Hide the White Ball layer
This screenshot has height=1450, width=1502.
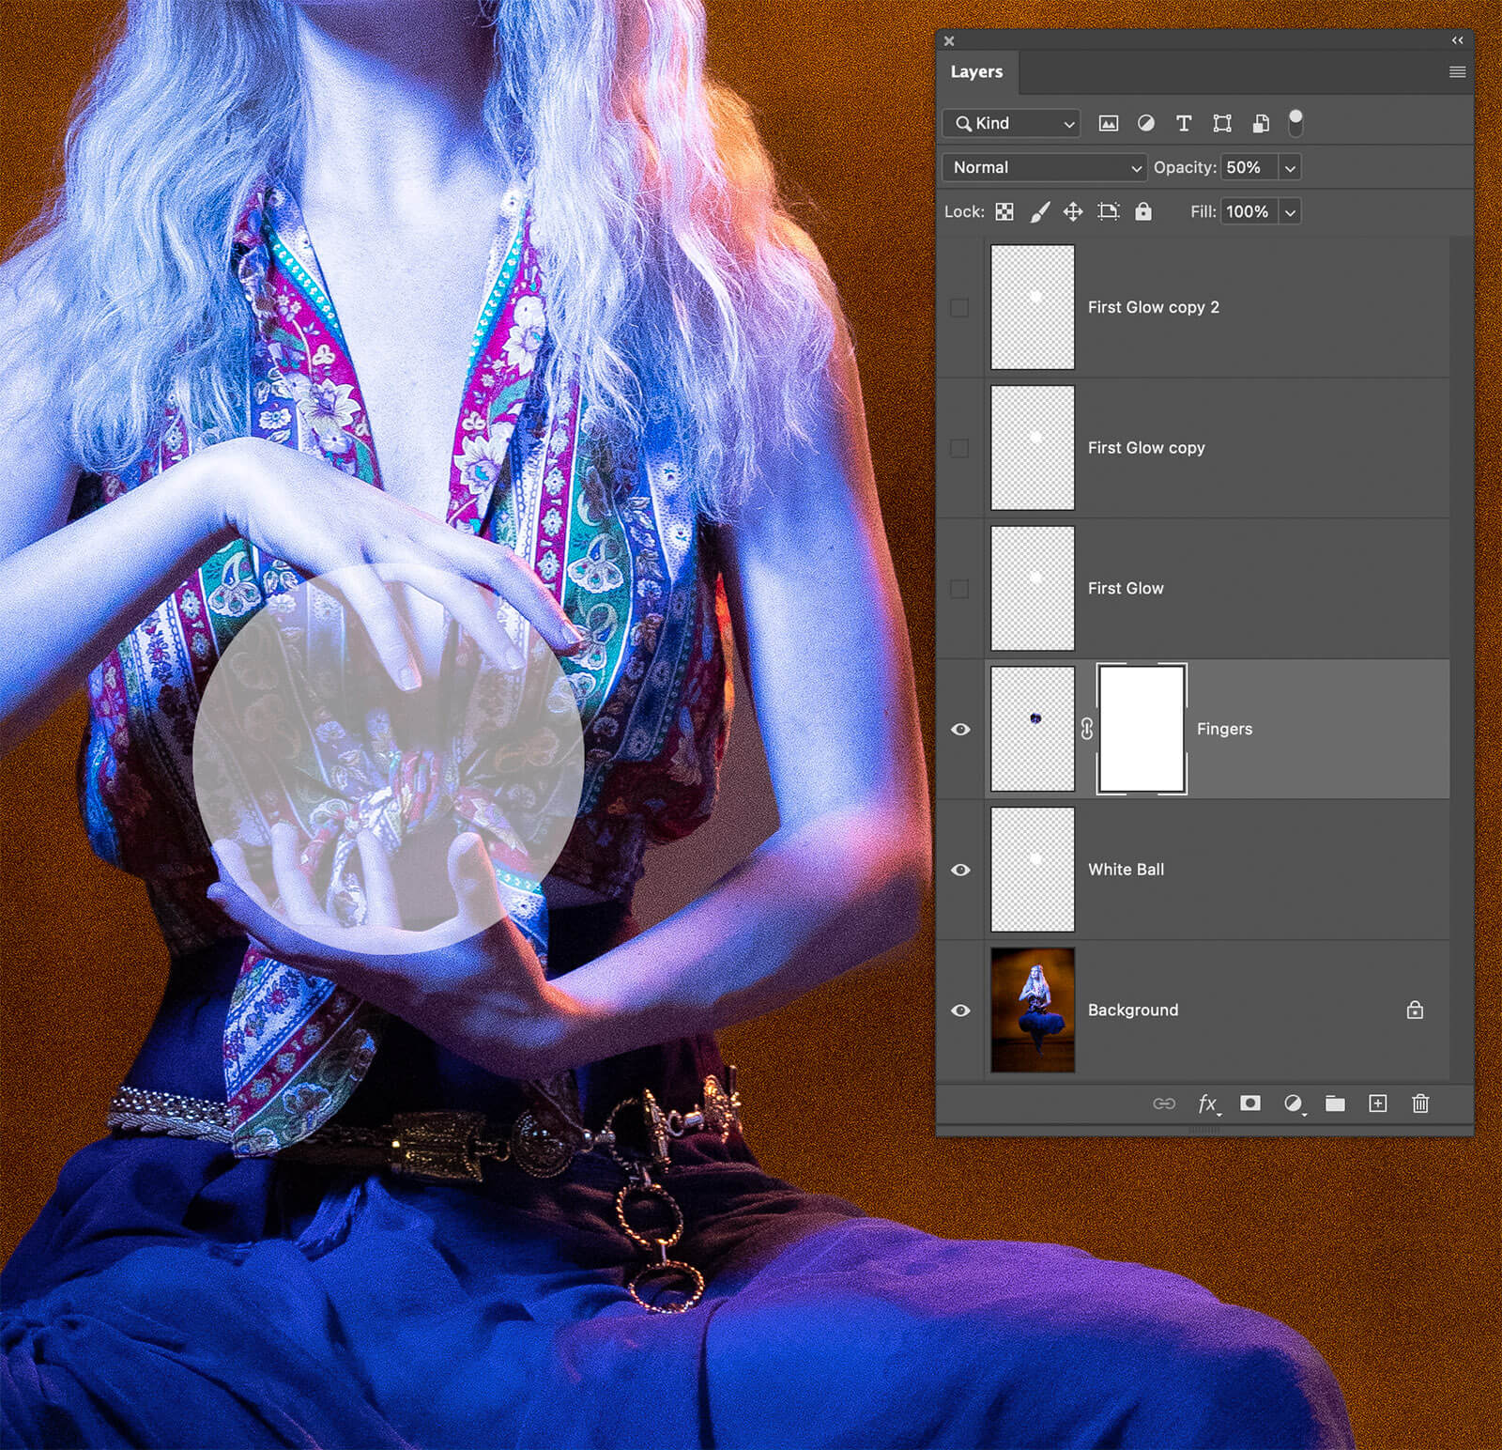click(959, 870)
